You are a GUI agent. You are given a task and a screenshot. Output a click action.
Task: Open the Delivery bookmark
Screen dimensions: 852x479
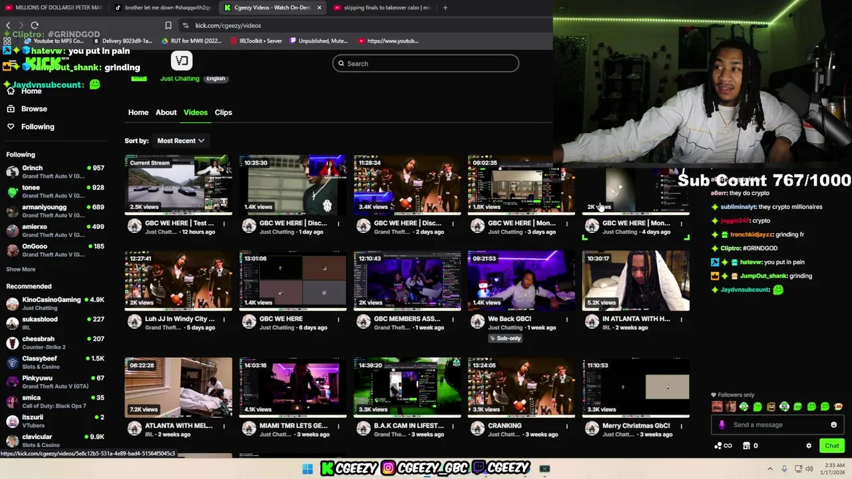pyautogui.click(x=124, y=41)
